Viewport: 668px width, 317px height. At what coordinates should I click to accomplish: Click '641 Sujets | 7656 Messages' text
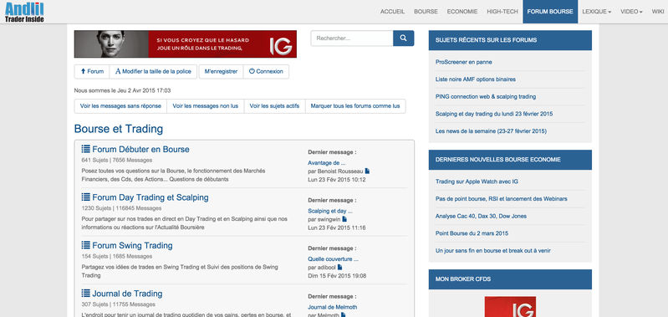[117, 161]
